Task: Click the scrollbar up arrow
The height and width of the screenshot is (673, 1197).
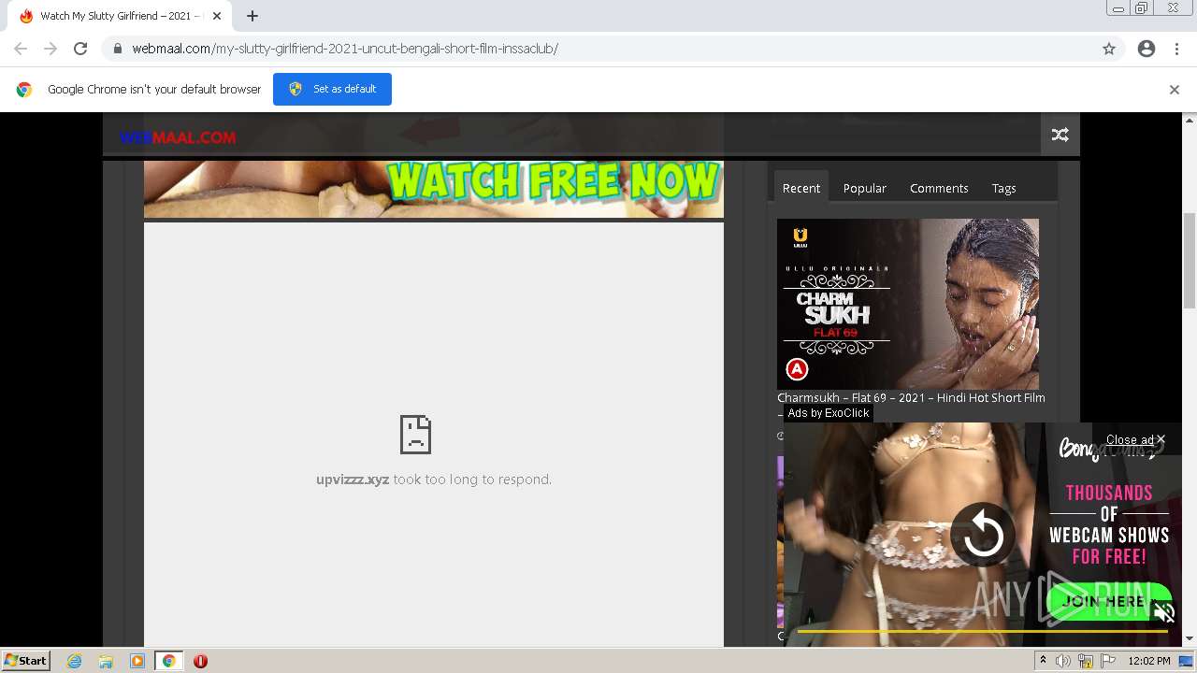Action: click(x=1190, y=120)
